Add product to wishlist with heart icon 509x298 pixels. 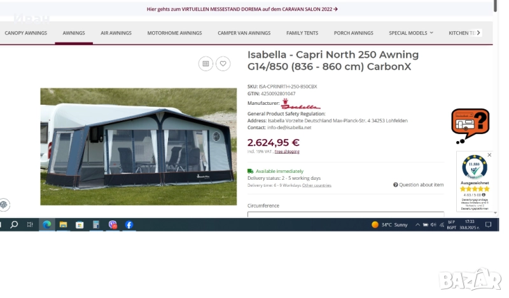click(x=223, y=64)
